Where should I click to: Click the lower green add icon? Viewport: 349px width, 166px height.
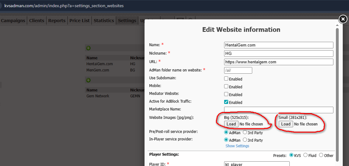[x=88, y=80]
